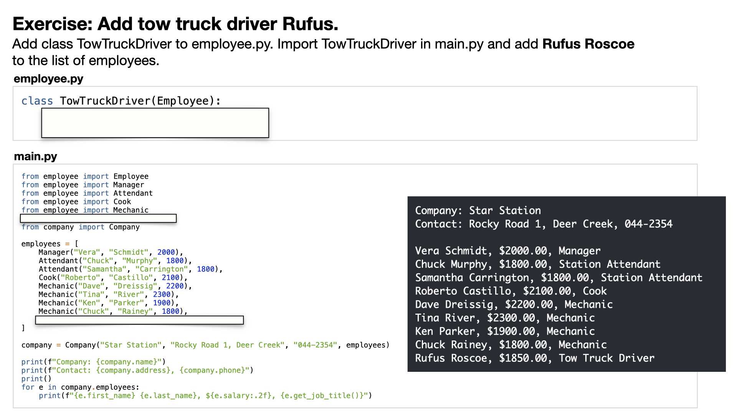Click 'from employee import Manager' line
The width and height of the screenshot is (737, 414).
83,185
